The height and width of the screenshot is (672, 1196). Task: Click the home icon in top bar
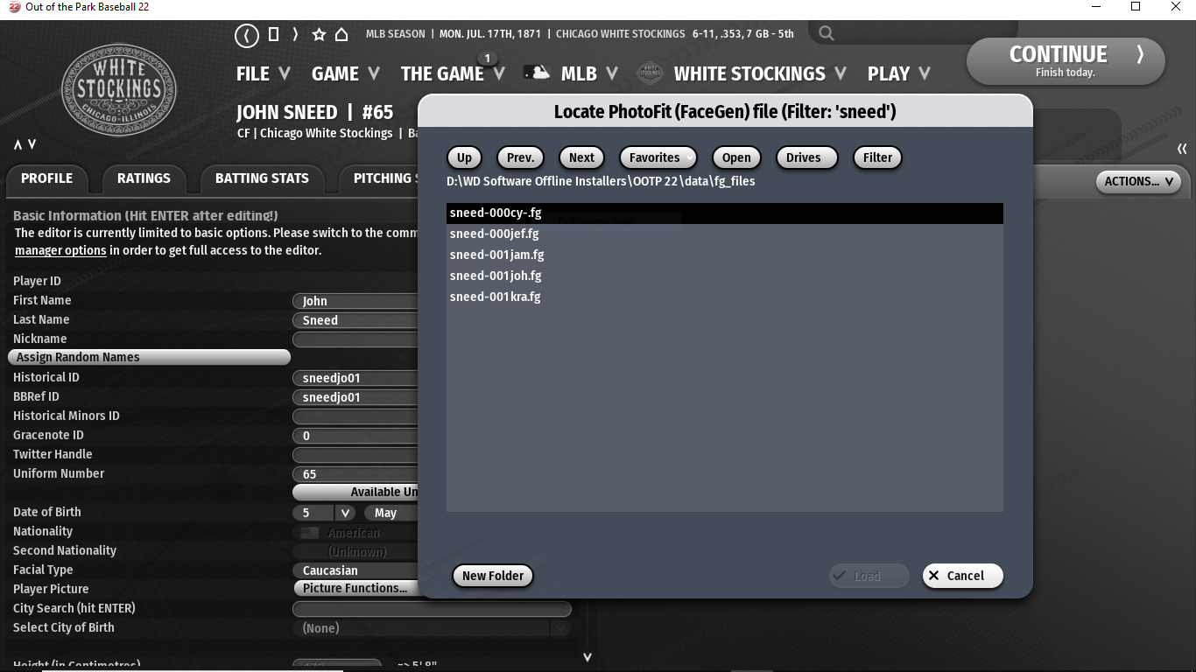tap(341, 35)
